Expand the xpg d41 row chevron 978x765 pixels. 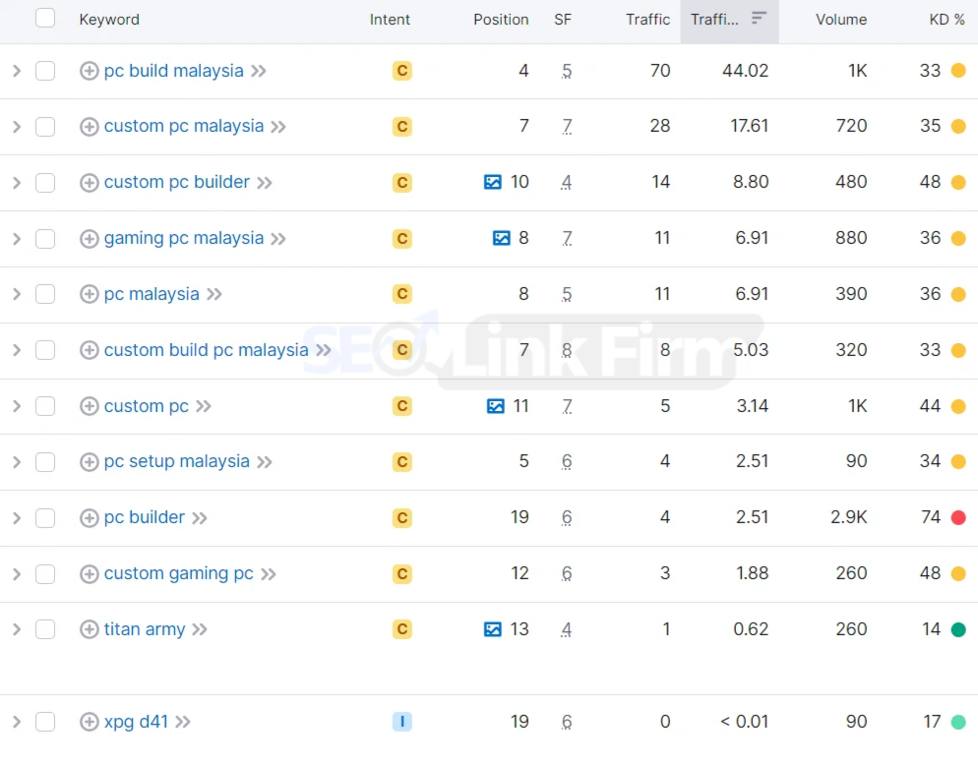17,722
